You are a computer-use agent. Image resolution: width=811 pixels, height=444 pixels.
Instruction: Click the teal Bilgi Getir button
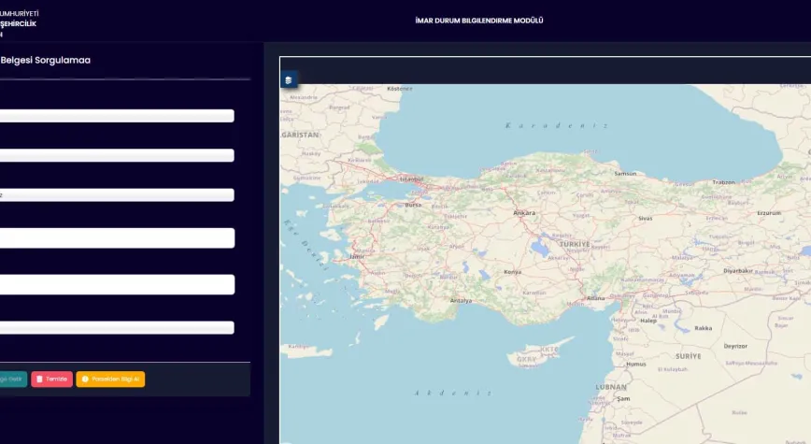12,380
